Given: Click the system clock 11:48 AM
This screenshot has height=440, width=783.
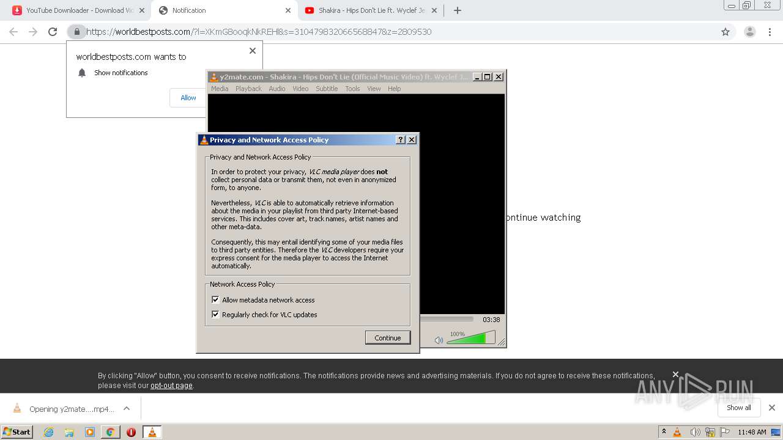Looking at the screenshot, I should (x=752, y=432).
